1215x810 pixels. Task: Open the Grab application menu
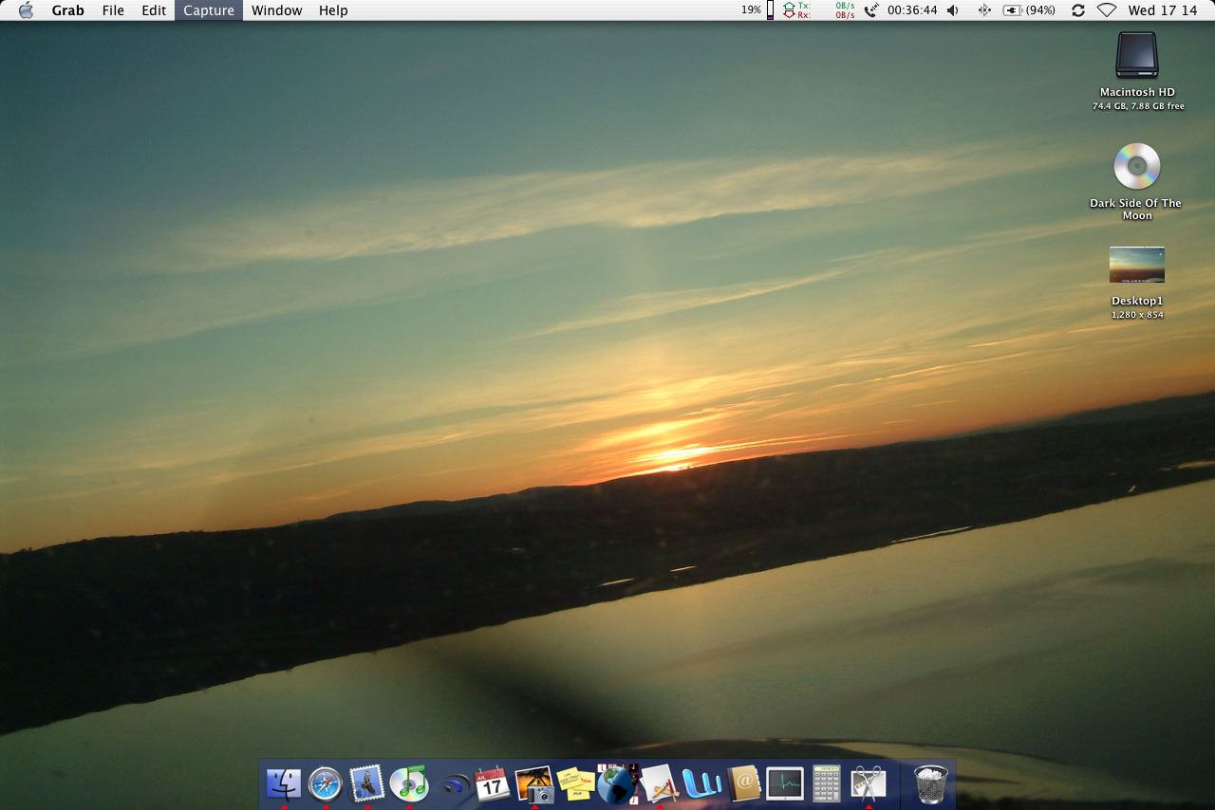click(67, 10)
